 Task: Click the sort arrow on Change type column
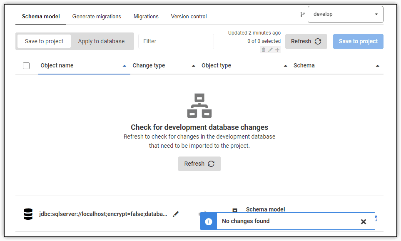[x=193, y=65]
